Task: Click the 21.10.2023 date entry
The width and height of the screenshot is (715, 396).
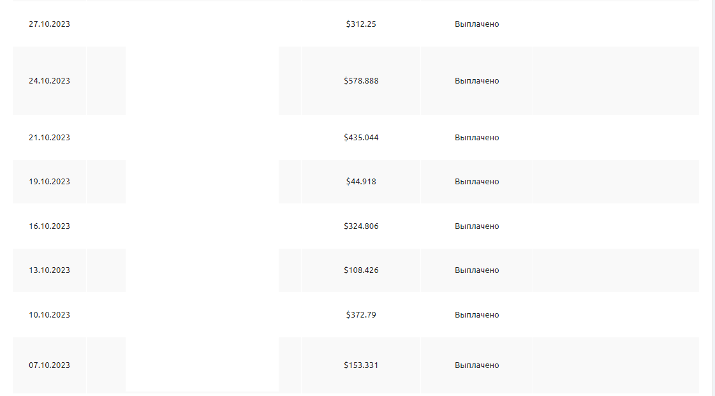Action: point(49,138)
